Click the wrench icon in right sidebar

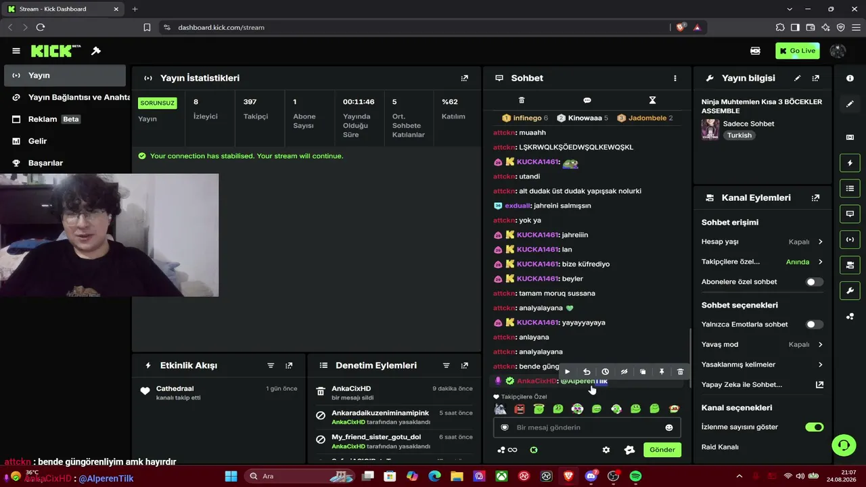click(x=850, y=291)
